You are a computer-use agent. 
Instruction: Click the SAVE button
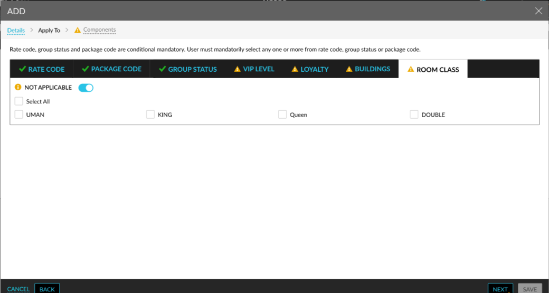point(530,288)
